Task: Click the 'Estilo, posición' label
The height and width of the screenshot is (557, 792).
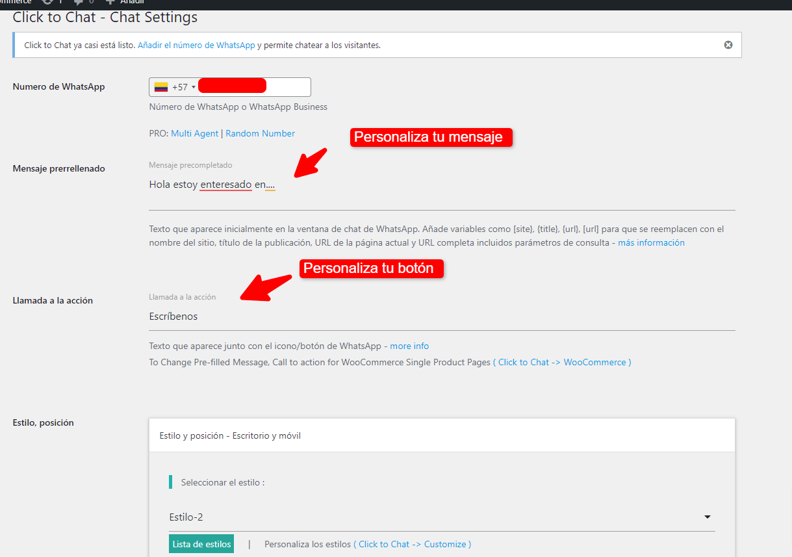Action: [44, 422]
